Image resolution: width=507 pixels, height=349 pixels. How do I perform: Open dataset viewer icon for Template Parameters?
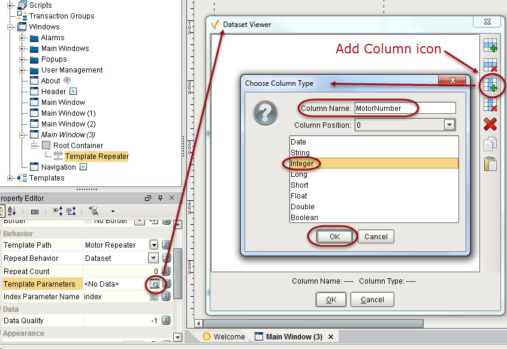tap(154, 284)
